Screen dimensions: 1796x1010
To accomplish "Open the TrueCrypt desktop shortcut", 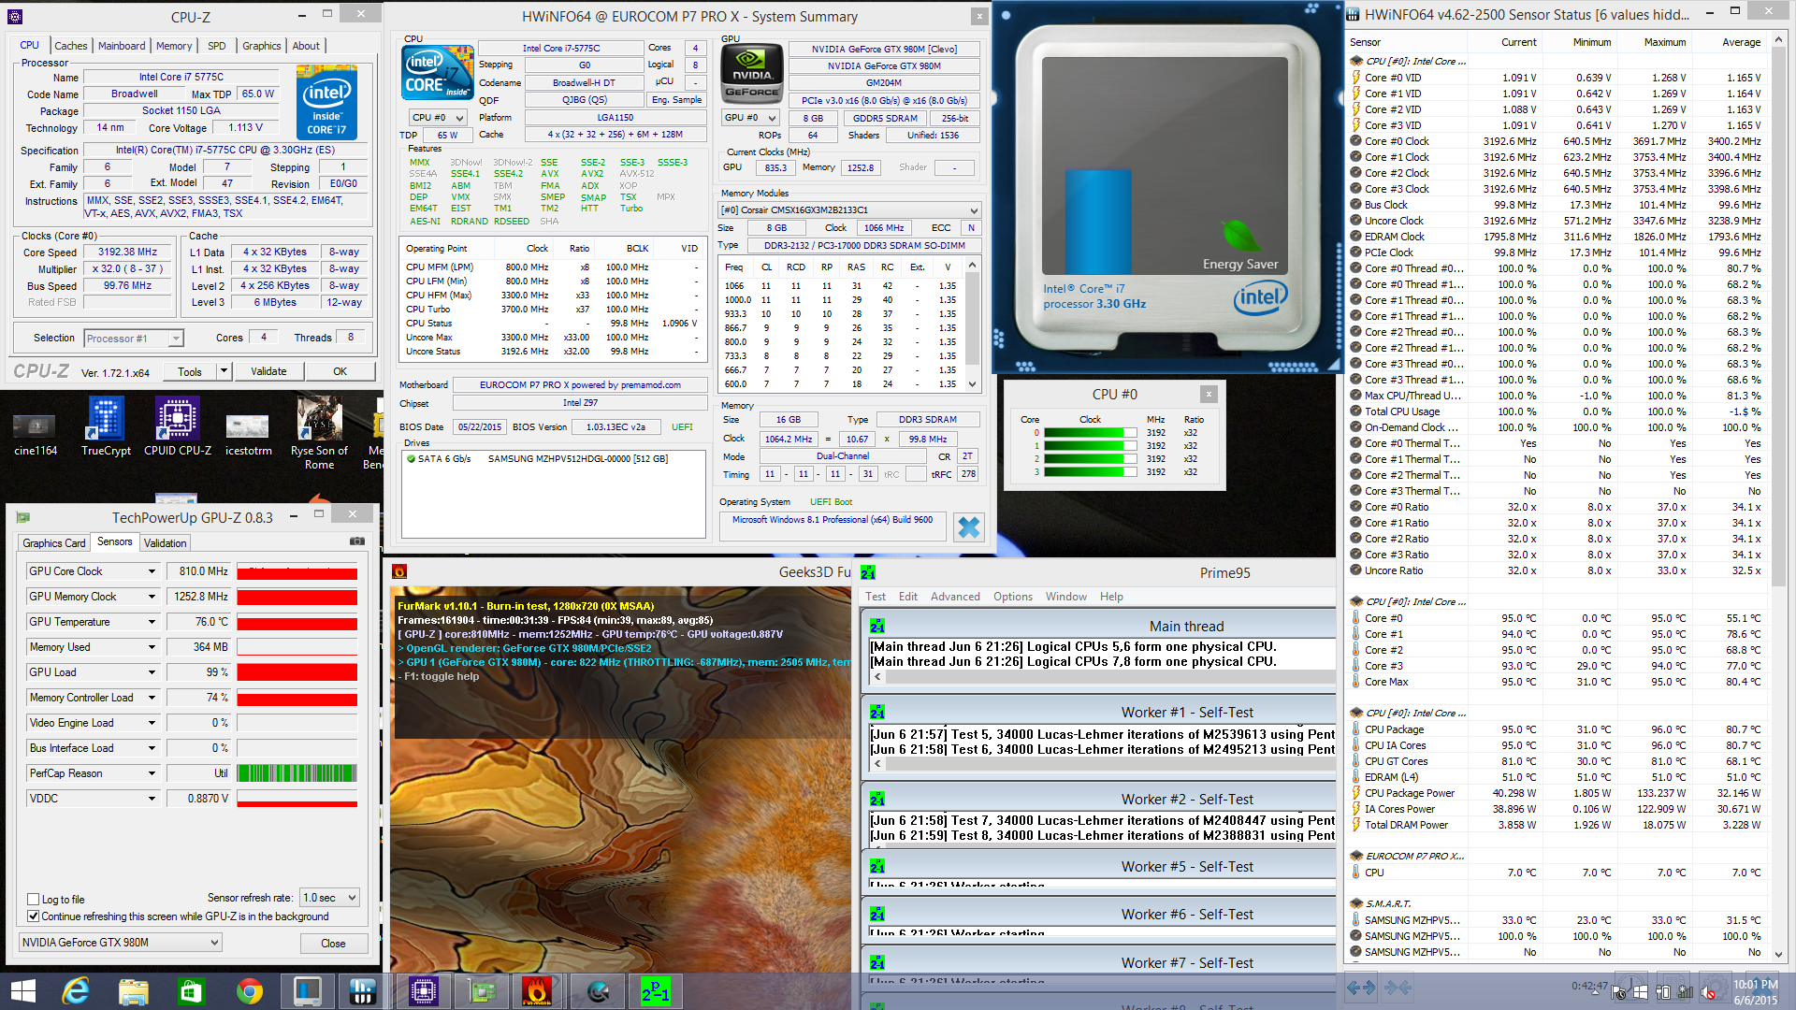I will pyautogui.click(x=106, y=427).
